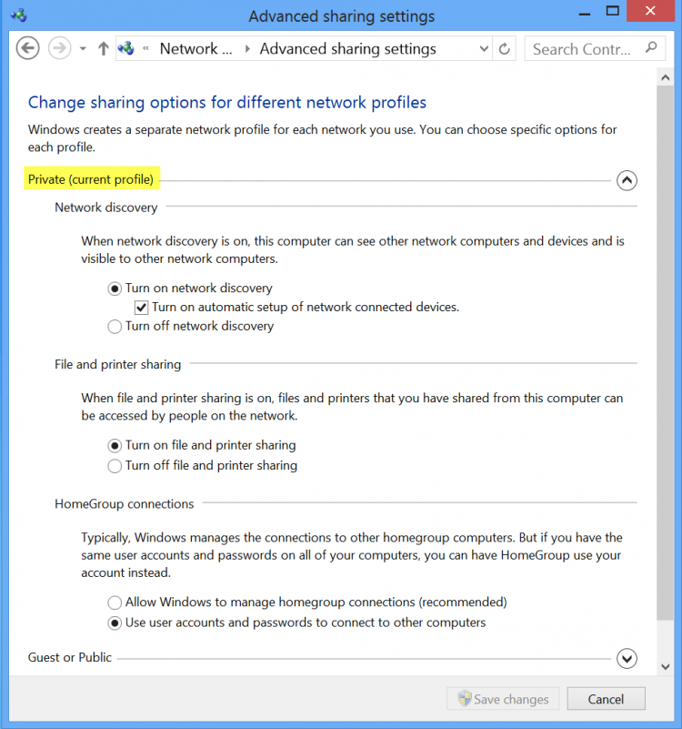Viewport: 682px width, 729px height.
Task: Open the address bar history dropdown
Action: point(484,48)
